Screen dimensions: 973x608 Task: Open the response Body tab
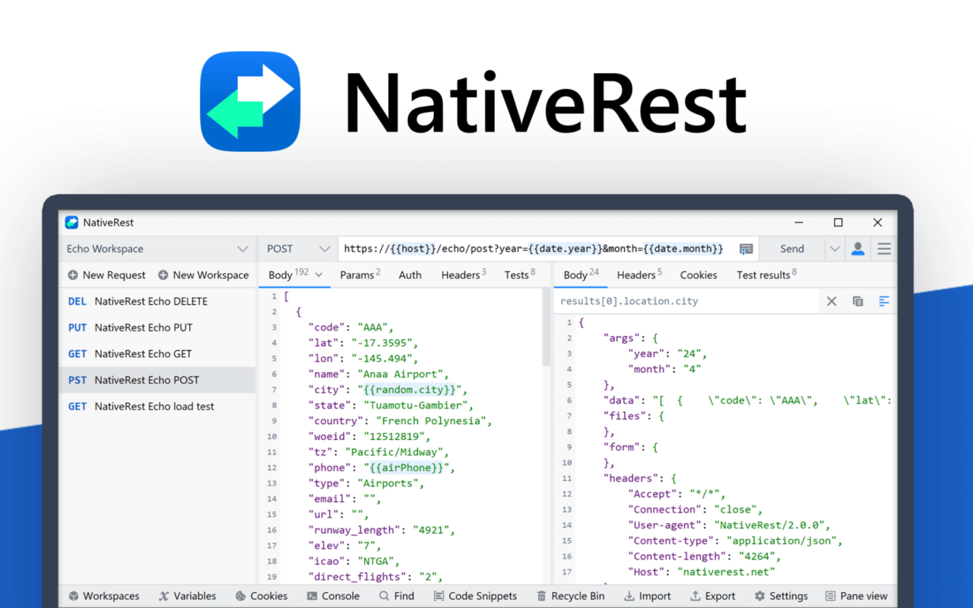pyautogui.click(x=582, y=274)
